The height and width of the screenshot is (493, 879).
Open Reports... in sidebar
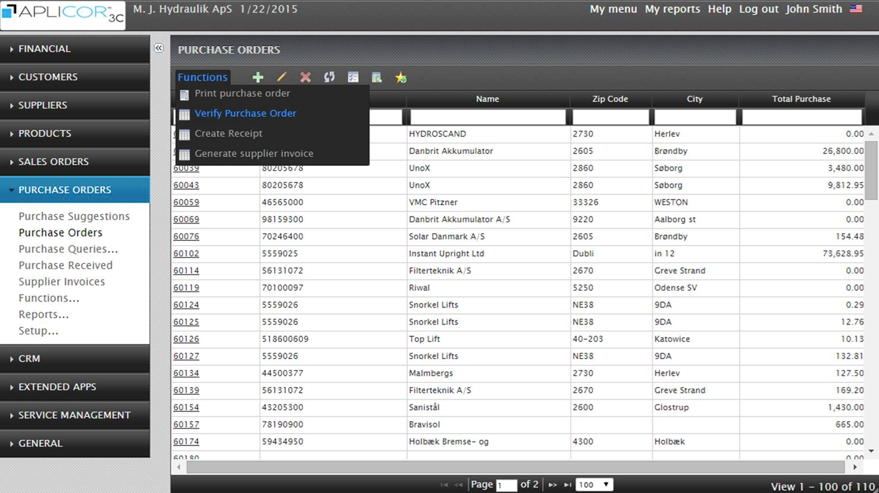(43, 315)
